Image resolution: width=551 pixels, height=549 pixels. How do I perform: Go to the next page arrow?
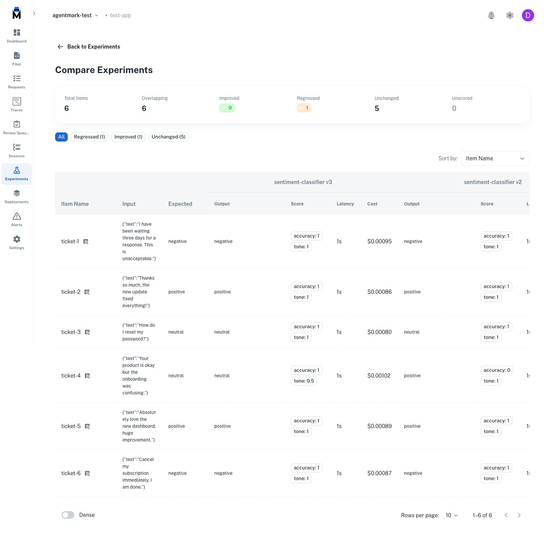pyautogui.click(x=519, y=515)
